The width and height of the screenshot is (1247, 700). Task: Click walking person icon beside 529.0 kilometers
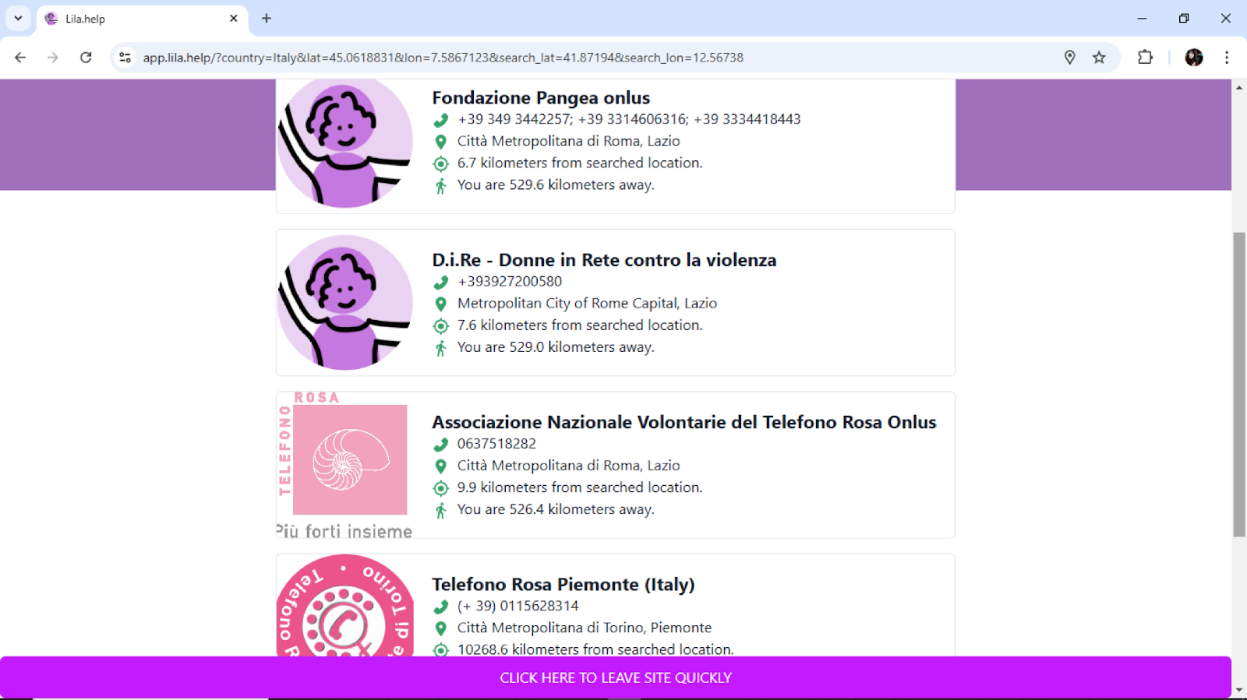[x=440, y=348]
